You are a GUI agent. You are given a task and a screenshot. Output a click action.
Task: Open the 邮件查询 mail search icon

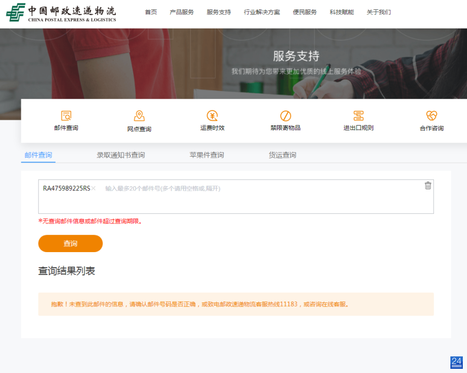point(66,116)
